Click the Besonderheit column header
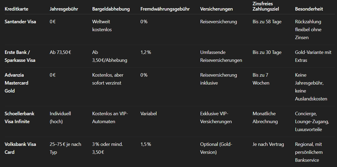Screen dimensions: 337x167 click(309, 9)
